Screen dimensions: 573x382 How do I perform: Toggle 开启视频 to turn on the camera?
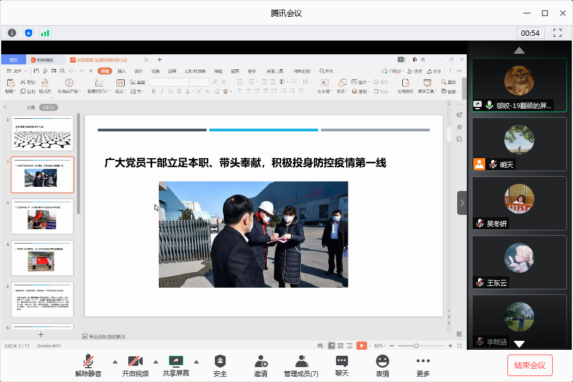(135, 365)
